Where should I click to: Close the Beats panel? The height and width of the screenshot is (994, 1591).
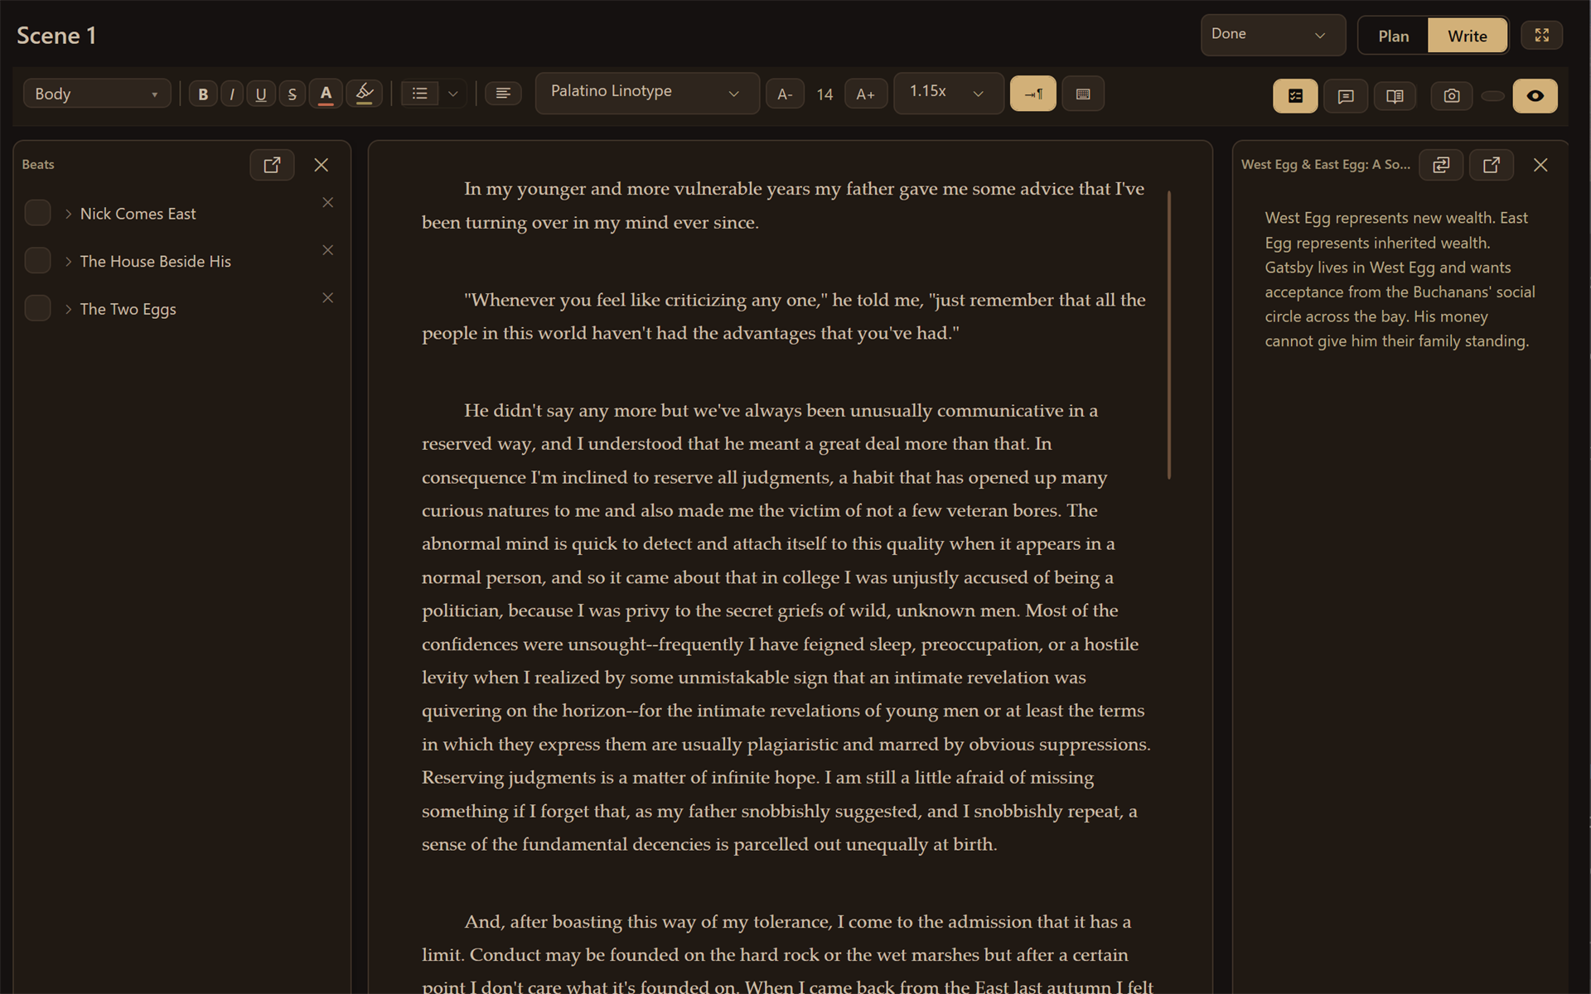(x=322, y=165)
